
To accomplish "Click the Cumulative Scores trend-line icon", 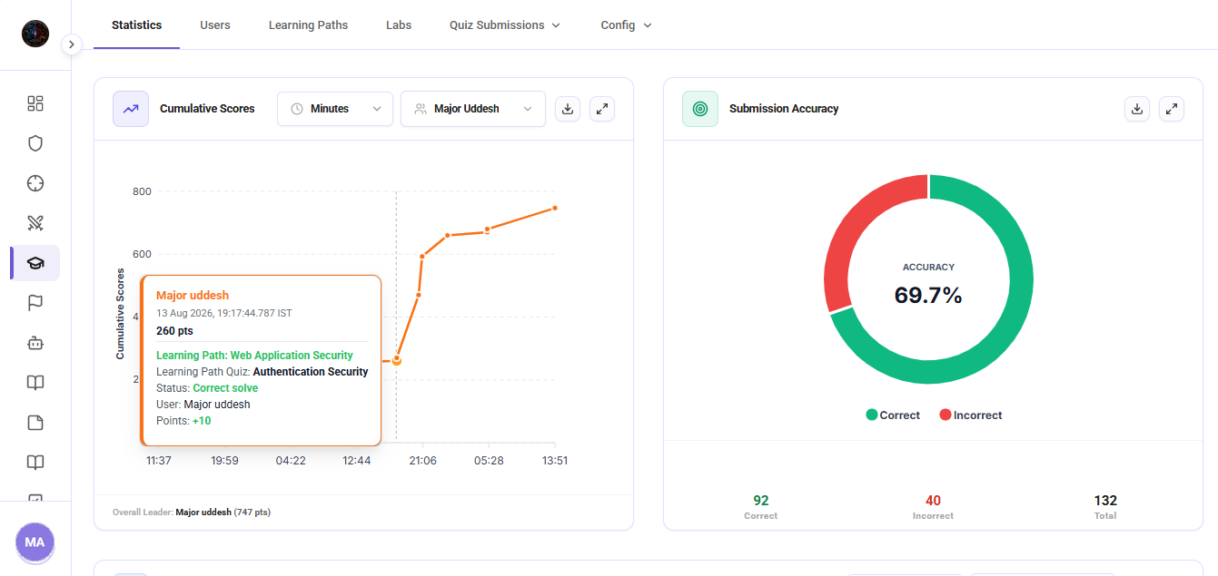I will (x=131, y=109).
